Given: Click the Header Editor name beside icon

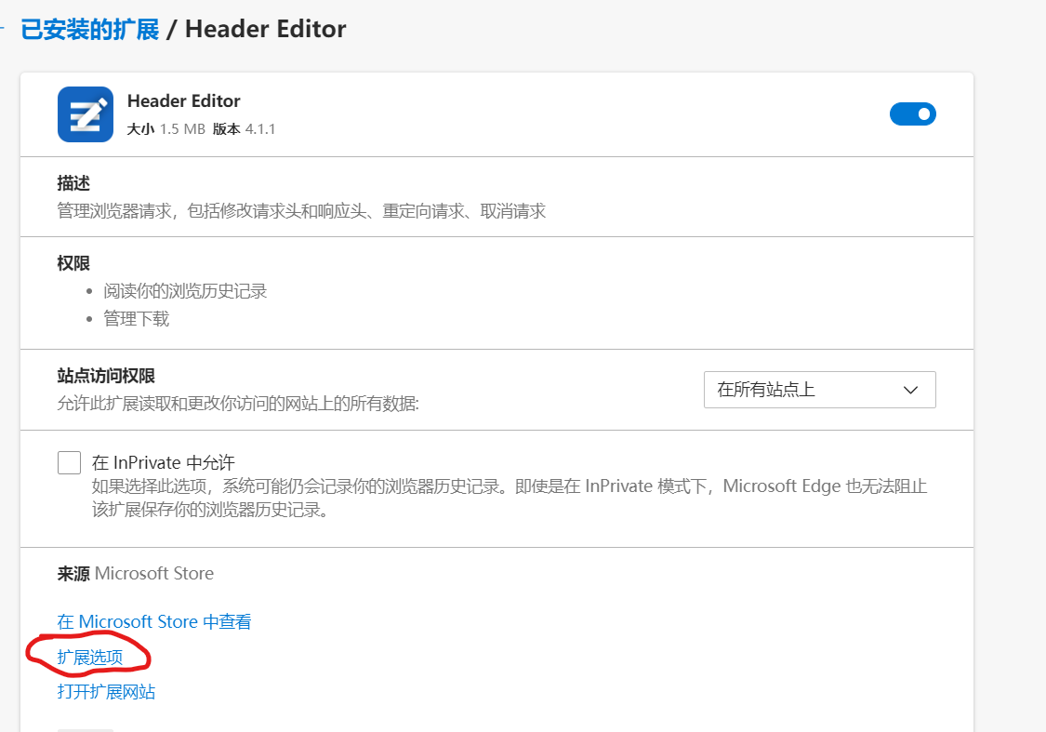Looking at the screenshot, I should 184,100.
